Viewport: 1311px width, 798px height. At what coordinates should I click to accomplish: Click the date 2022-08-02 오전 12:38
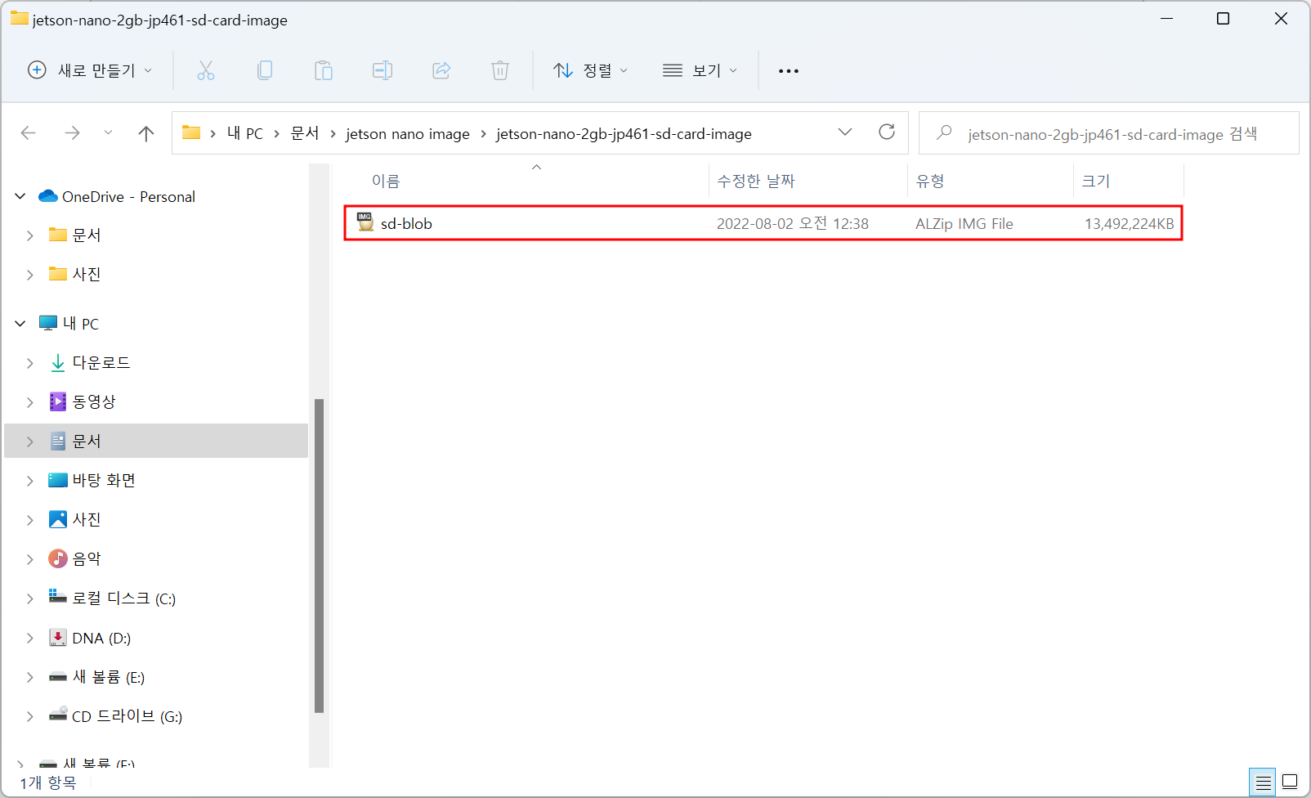click(x=793, y=223)
